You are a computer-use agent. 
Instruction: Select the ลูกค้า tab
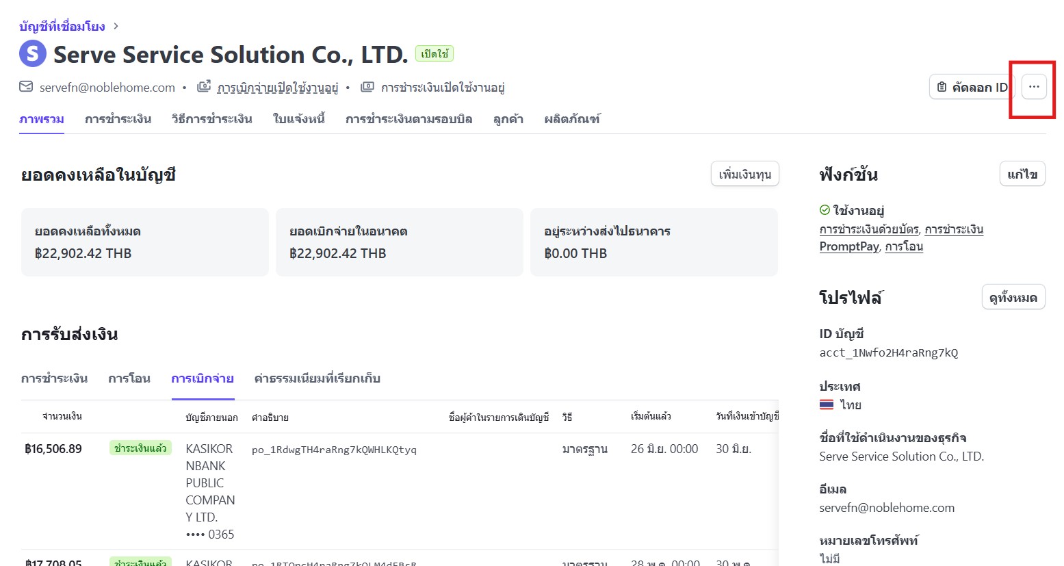(x=508, y=119)
